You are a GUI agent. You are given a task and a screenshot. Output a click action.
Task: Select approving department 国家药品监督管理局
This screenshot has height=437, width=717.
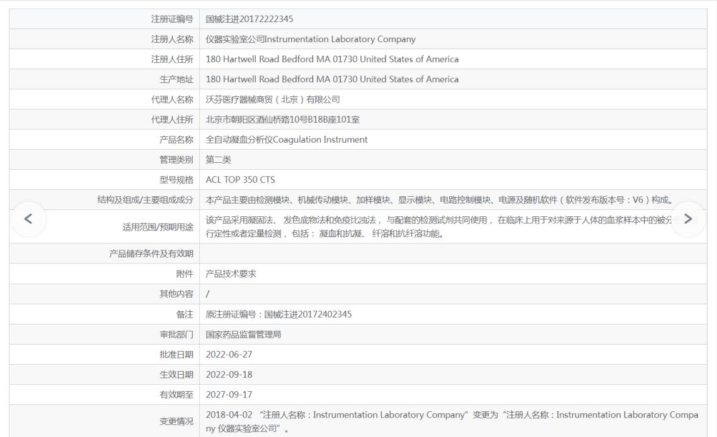[x=243, y=334]
